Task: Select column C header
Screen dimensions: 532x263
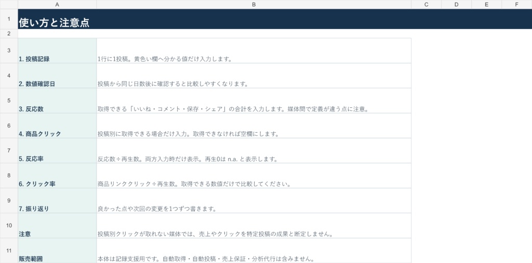Action: click(x=426, y=4)
